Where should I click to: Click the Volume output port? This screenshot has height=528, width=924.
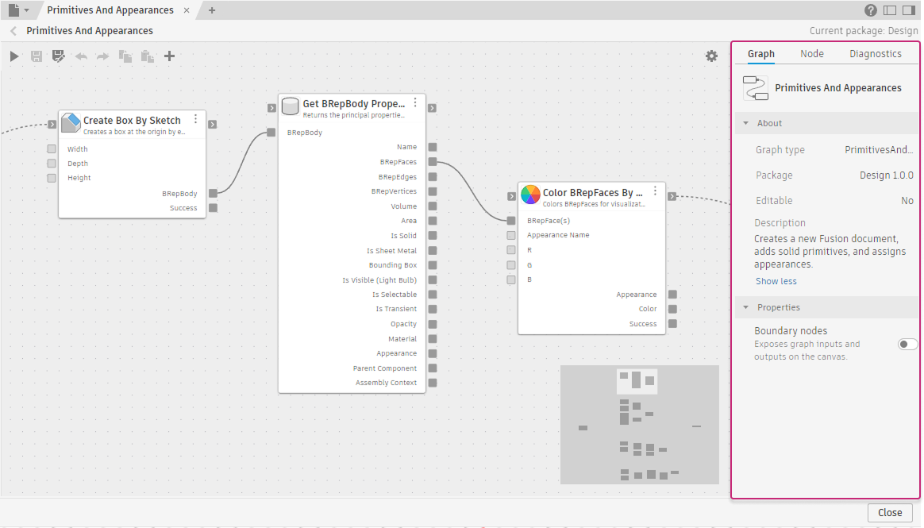click(433, 206)
